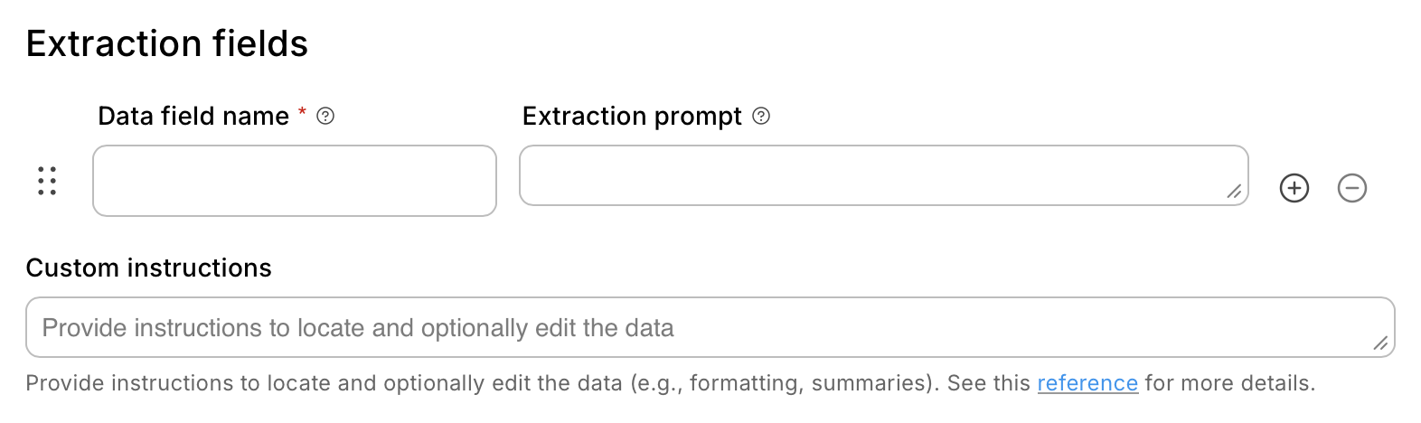Click the Custom instructions resize handle
Image resolution: width=1421 pixels, height=423 pixels.
pyautogui.click(x=1380, y=343)
